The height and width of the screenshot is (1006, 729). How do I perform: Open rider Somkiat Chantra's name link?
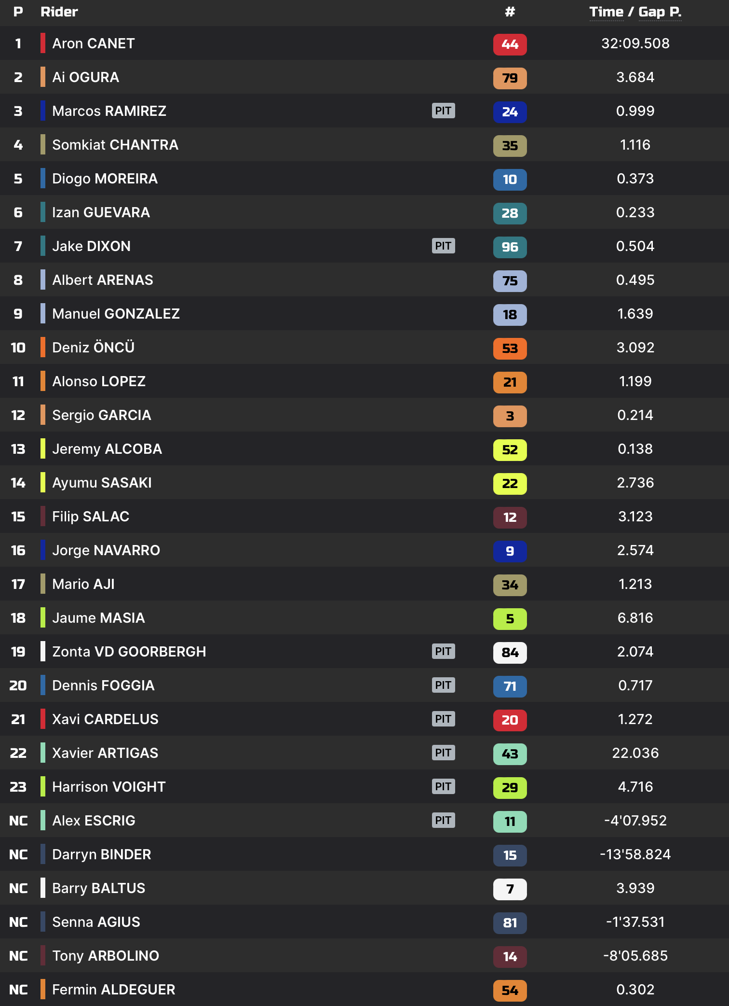115,145
